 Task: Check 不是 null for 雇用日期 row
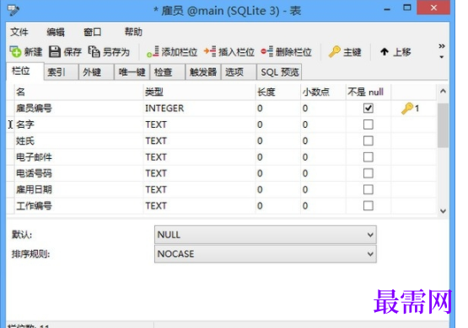[368, 189]
